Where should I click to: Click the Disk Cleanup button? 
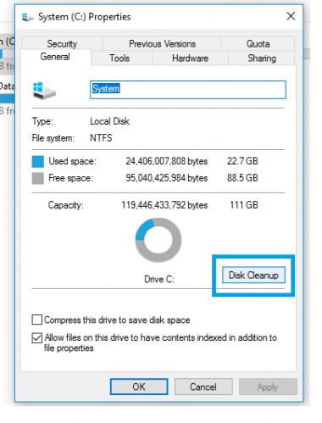pyautogui.click(x=253, y=275)
